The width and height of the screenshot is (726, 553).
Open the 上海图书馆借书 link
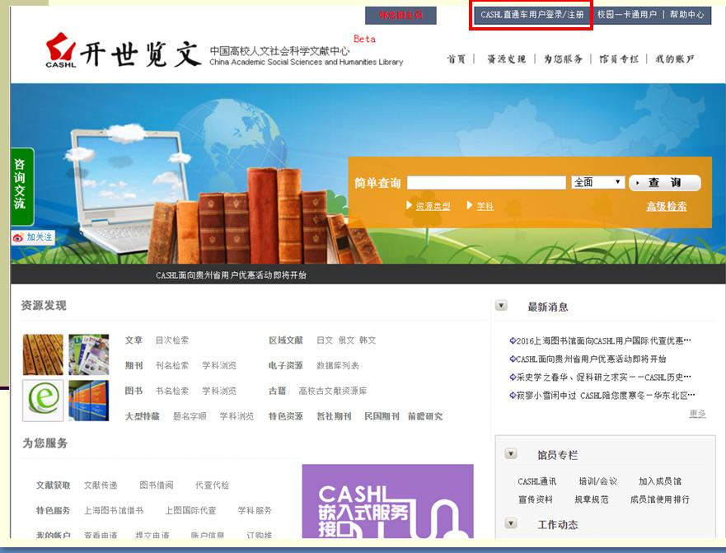(114, 510)
